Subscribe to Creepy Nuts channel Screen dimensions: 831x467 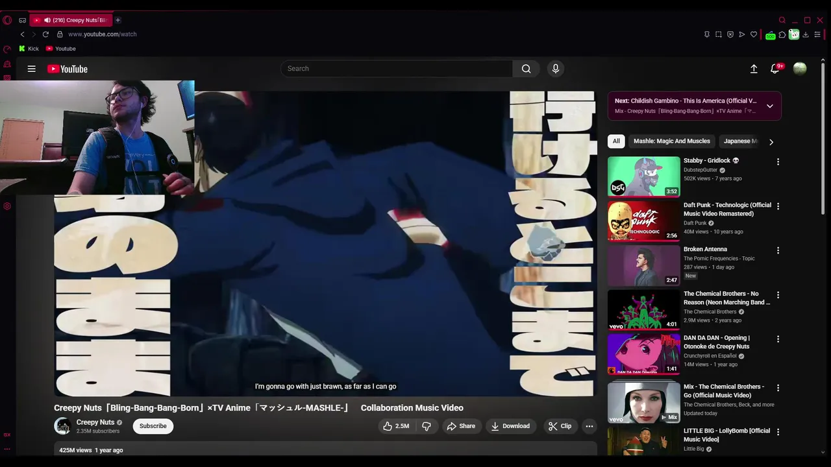coord(153,426)
